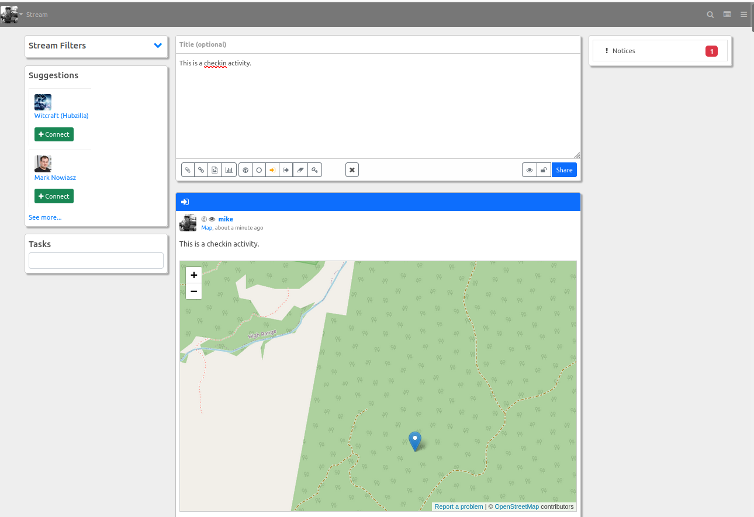
Task: Click the globe location icon in editor
Action: pos(245,170)
